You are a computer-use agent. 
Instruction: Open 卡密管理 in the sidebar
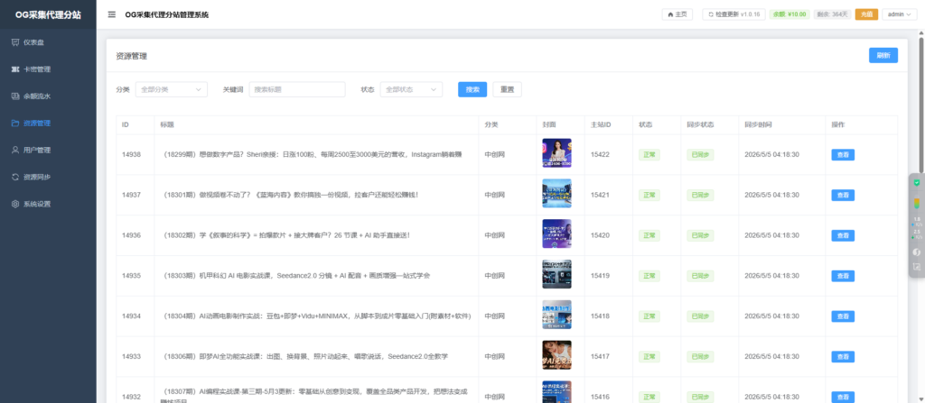48,69
